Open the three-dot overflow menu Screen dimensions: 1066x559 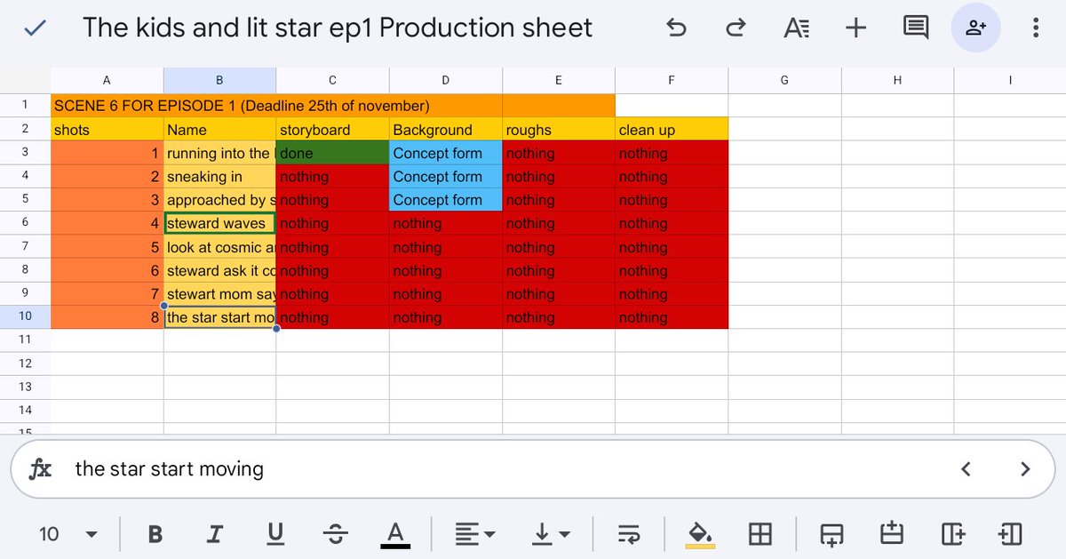1036,28
